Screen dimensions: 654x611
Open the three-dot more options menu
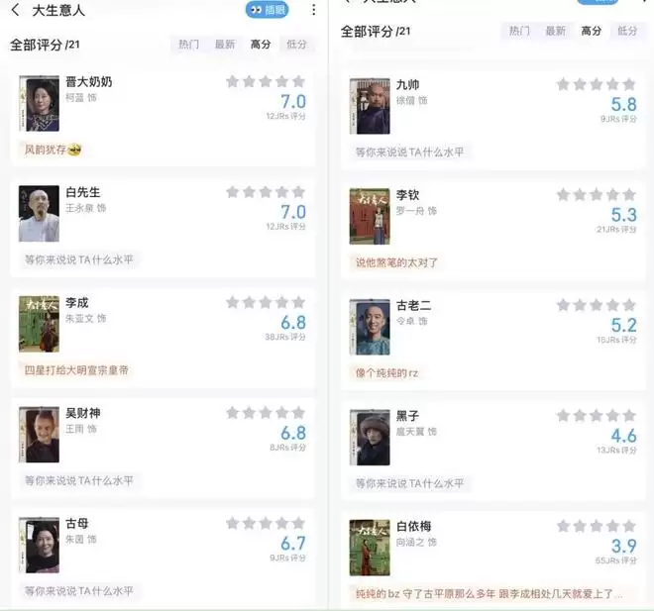[x=314, y=10]
